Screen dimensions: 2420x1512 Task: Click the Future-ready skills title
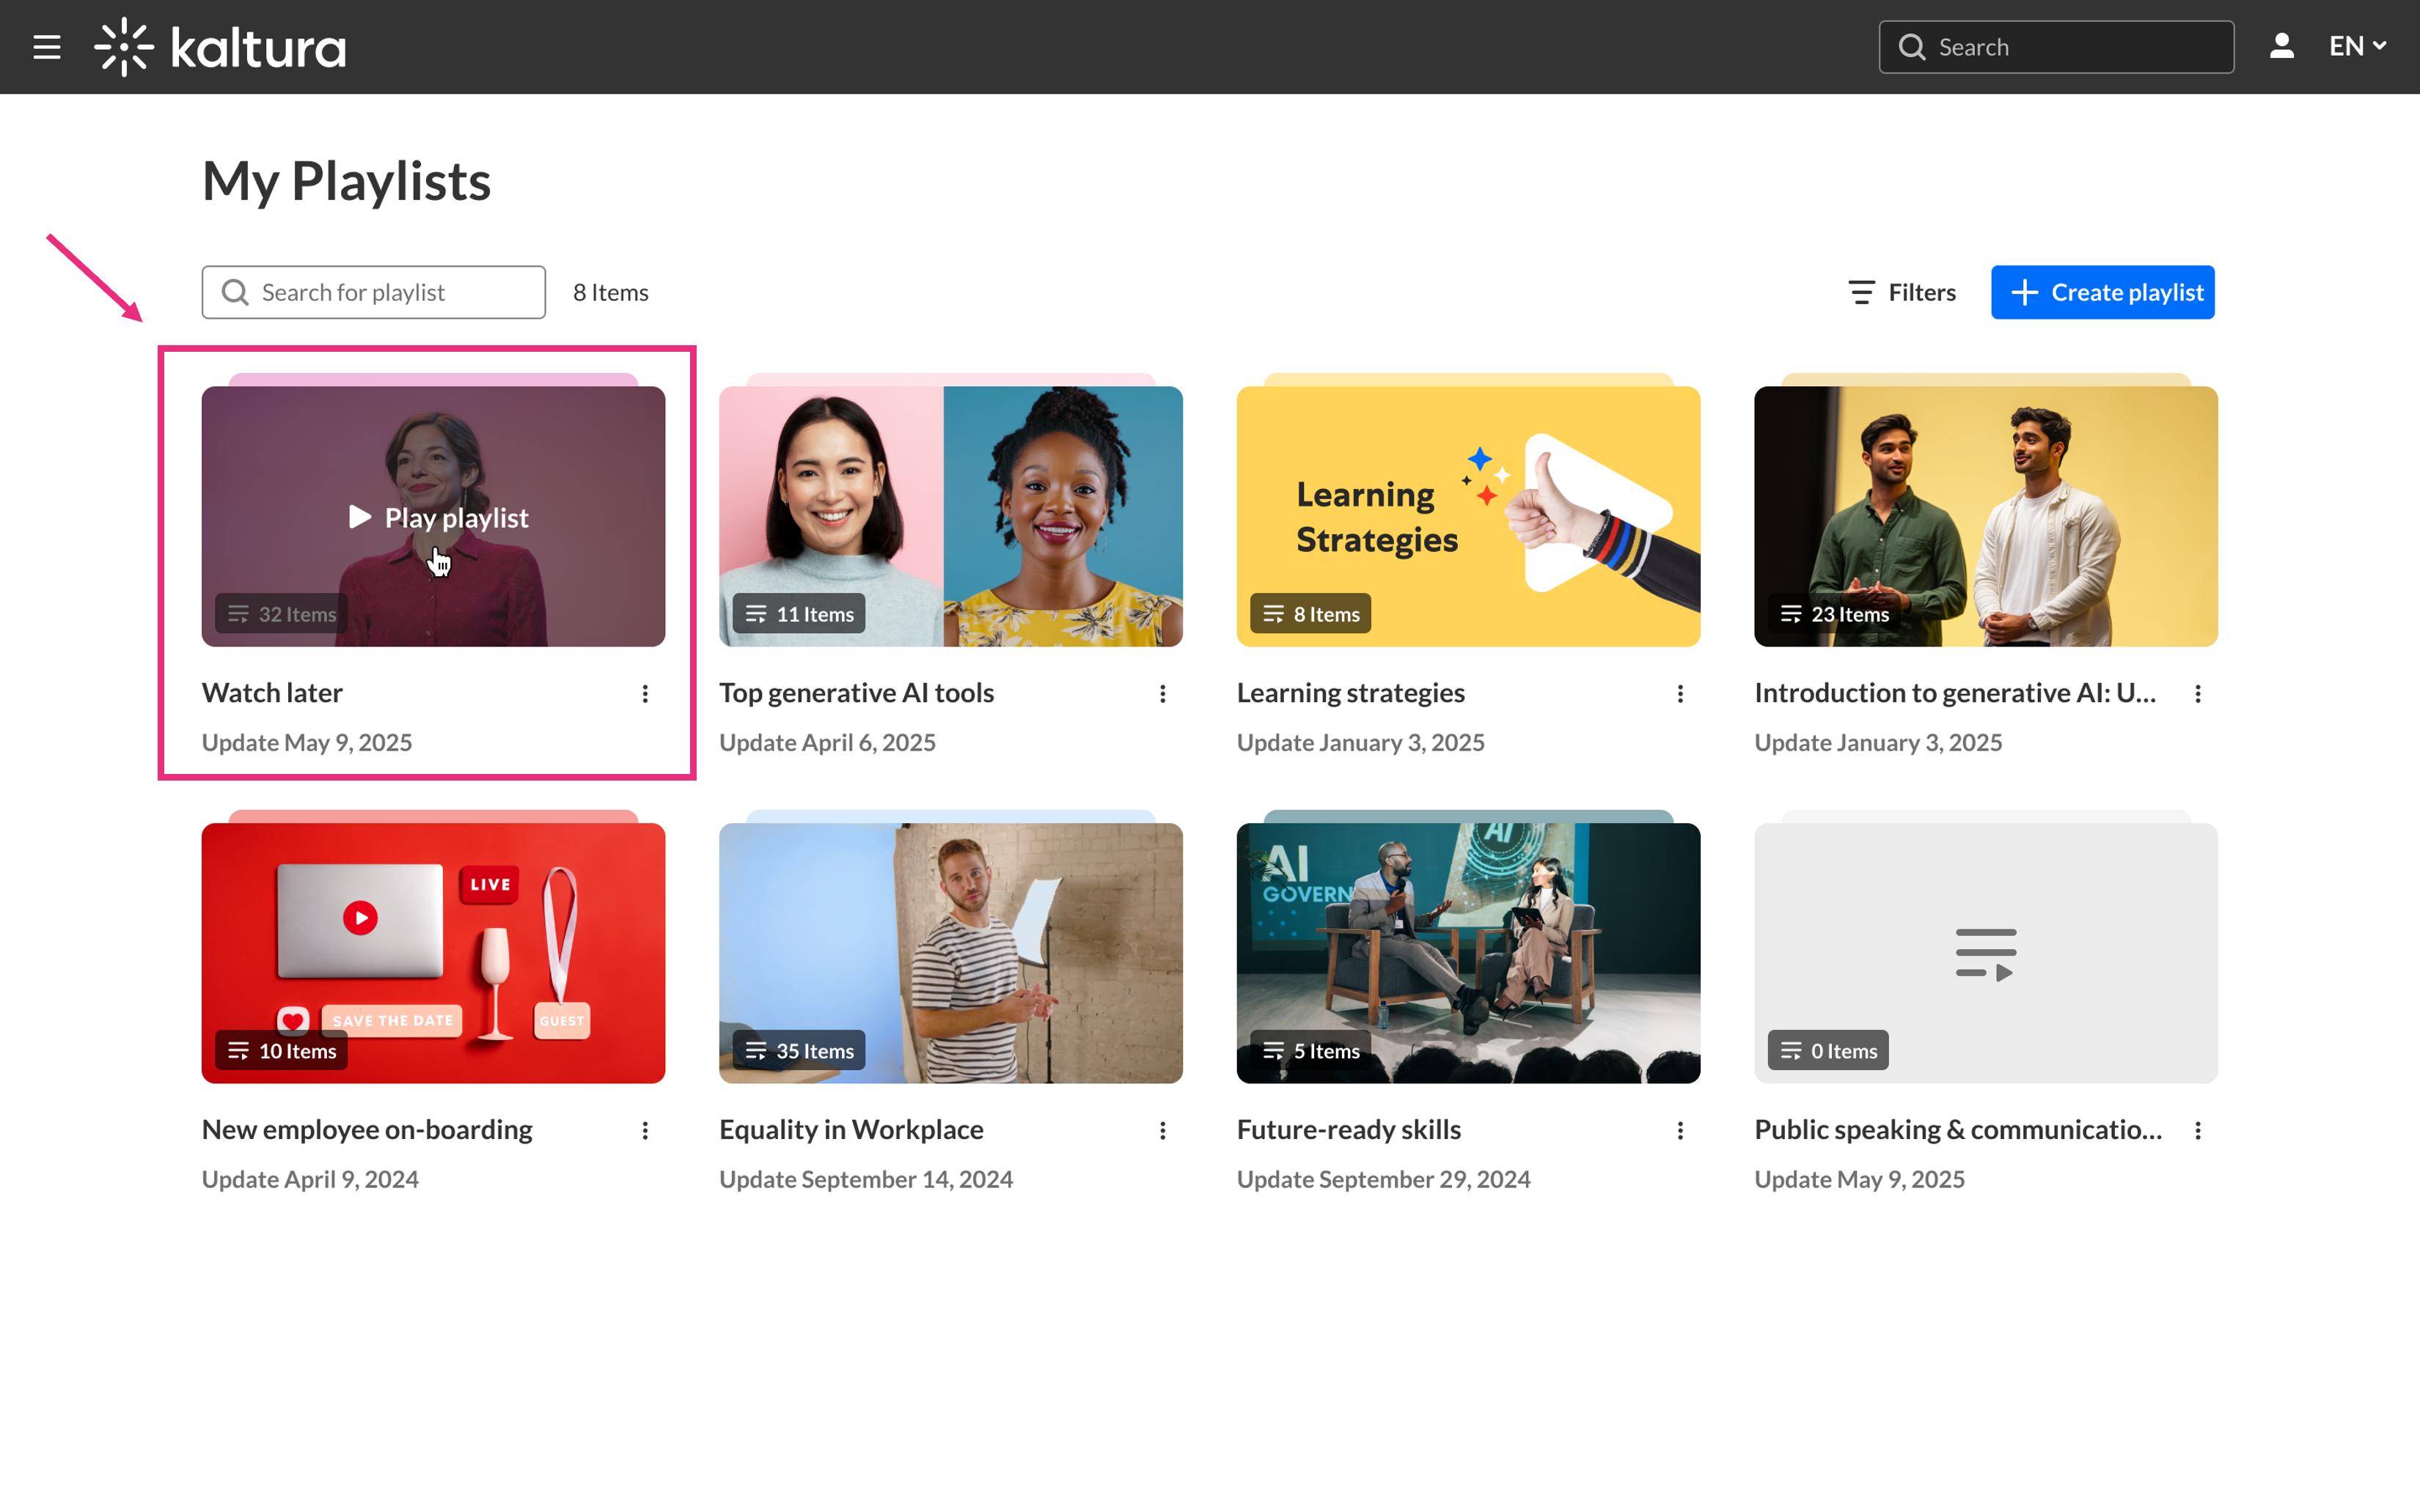click(1349, 1130)
